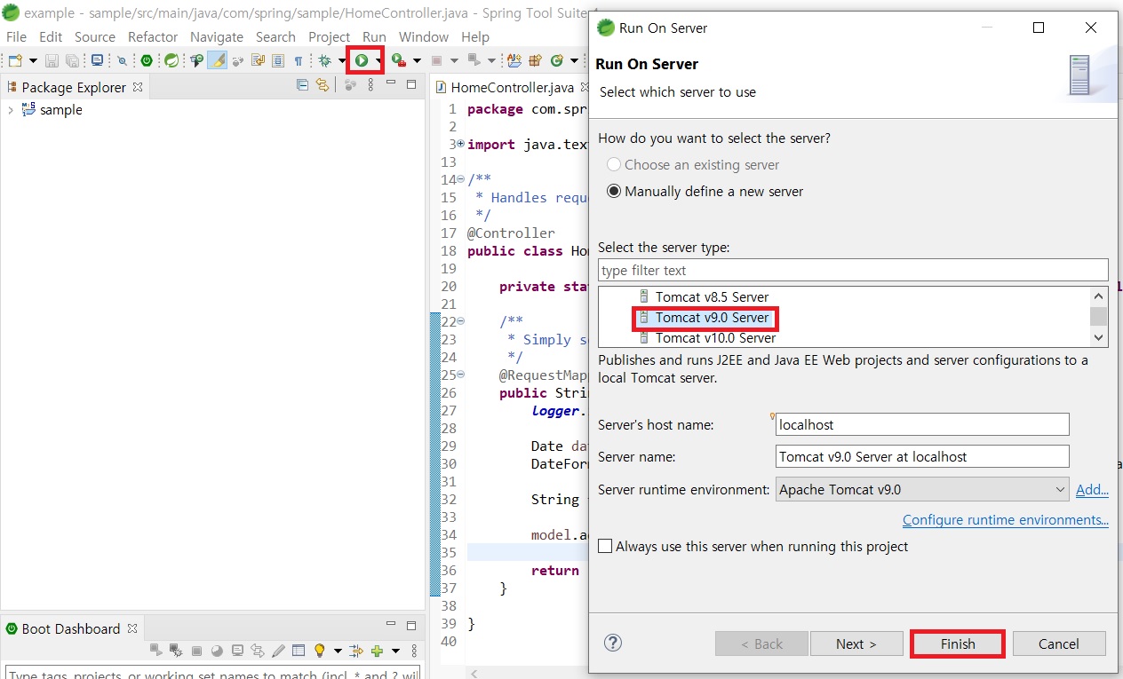This screenshot has height=679, width=1123.
Task: Toggle the Mark Occurrences highlighter icon
Action: click(x=217, y=60)
